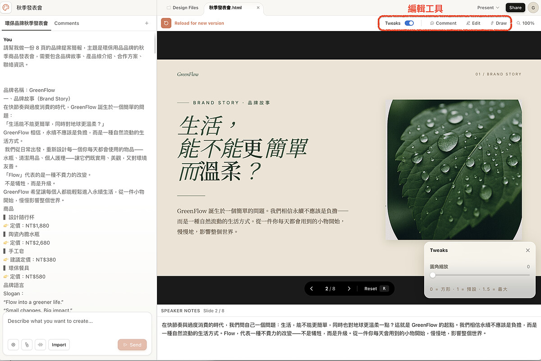Go to next slide arrow
The width and height of the screenshot is (541, 361).
(x=349, y=288)
